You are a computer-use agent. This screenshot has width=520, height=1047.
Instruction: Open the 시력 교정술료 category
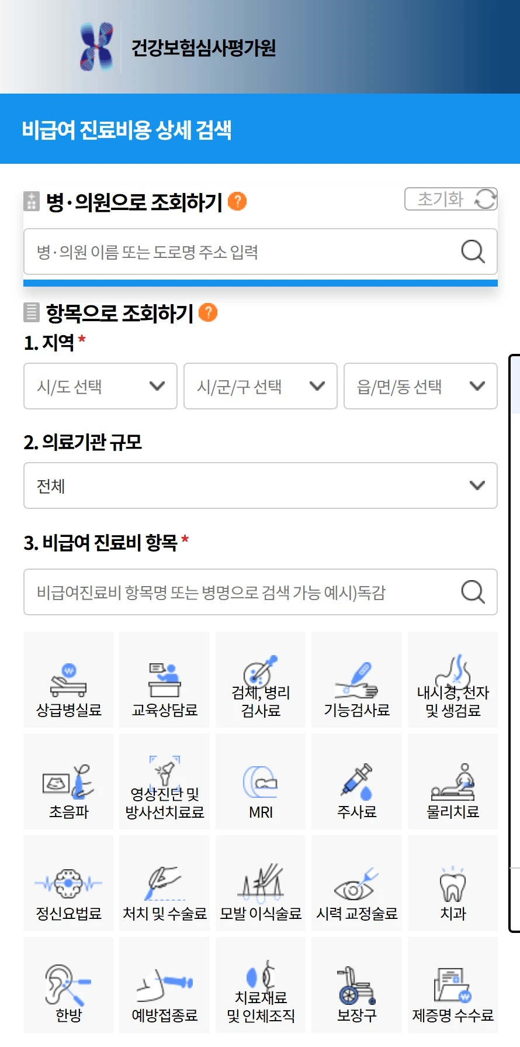[x=356, y=883]
